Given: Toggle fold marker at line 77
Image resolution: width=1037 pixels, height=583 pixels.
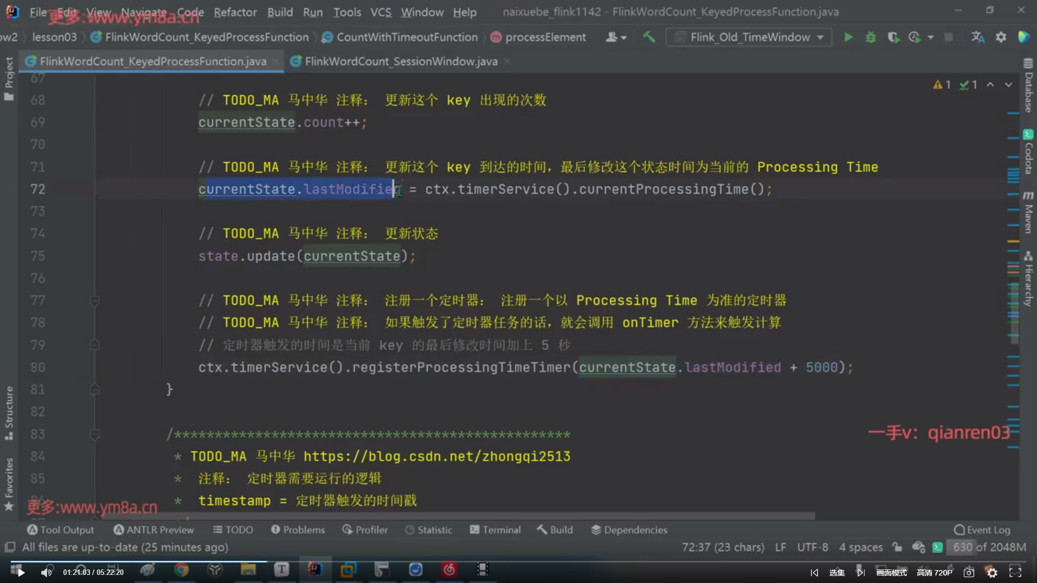Looking at the screenshot, I should click(95, 300).
